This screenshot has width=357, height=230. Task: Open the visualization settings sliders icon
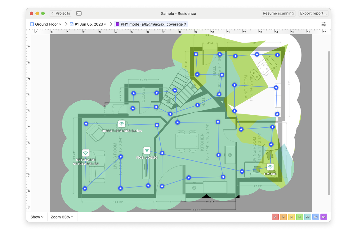click(x=324, y=24)
